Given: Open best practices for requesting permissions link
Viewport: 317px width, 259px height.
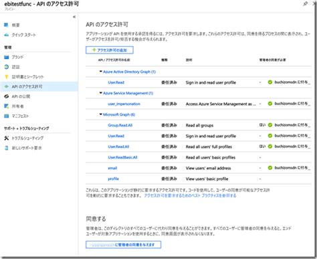Looking at the screenshot, I should [x=190, y=195].
